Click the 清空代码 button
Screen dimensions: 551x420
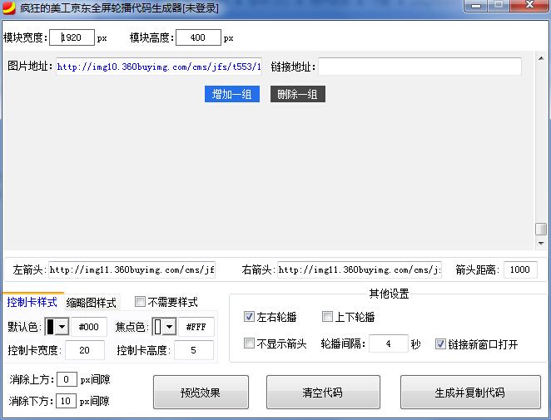click(x=323, y=393)
